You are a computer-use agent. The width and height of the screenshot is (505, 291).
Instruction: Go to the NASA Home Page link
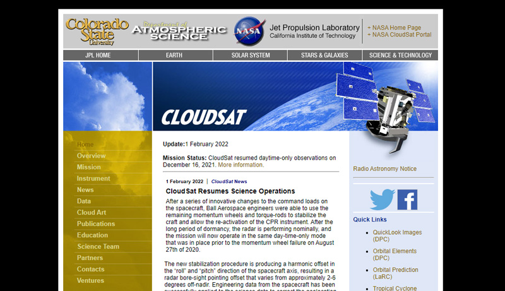pos(394,28)
